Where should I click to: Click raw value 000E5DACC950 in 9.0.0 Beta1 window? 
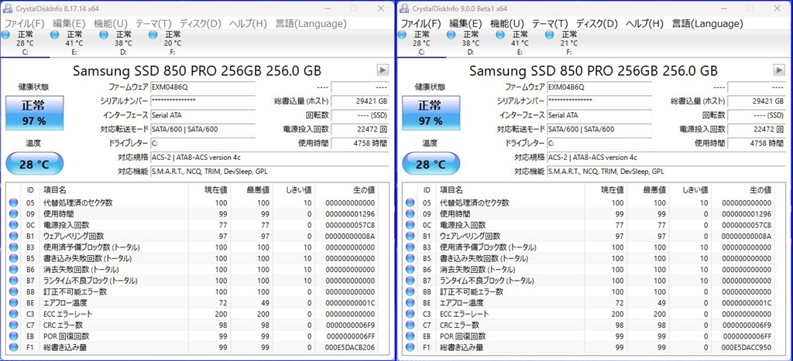(x=747, y=347)
